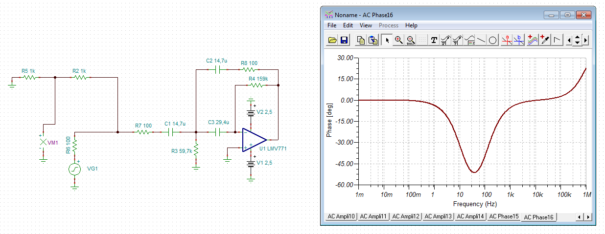Choose the draw circle tool
Image resolution: width=605 pixels, height=234 pixels.
(493, 40)
